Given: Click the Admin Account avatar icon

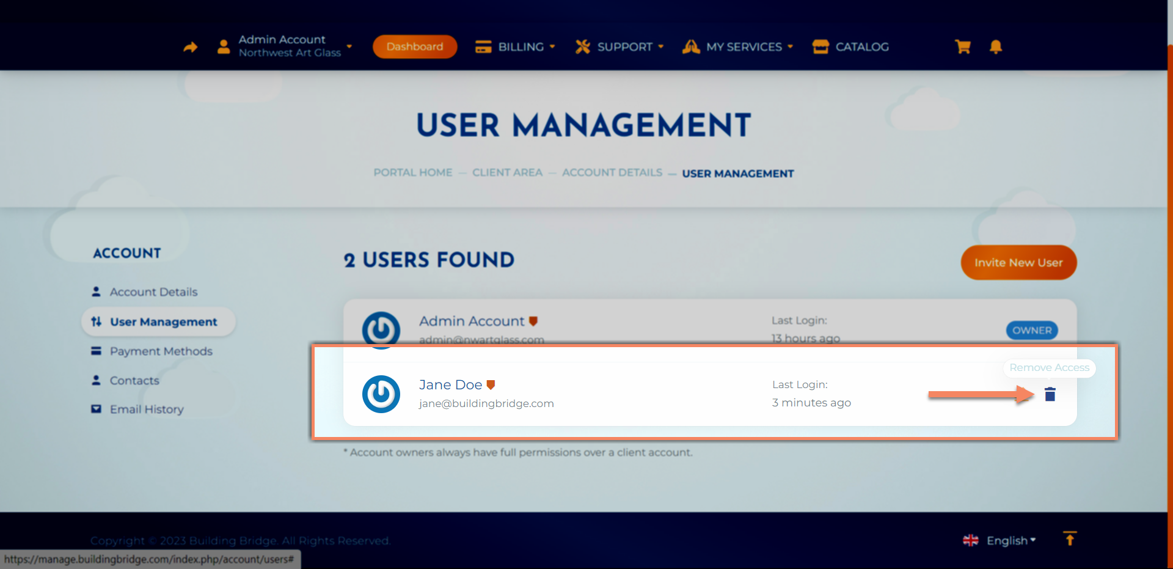Looking at the screenshot, I should click(381, 329).
